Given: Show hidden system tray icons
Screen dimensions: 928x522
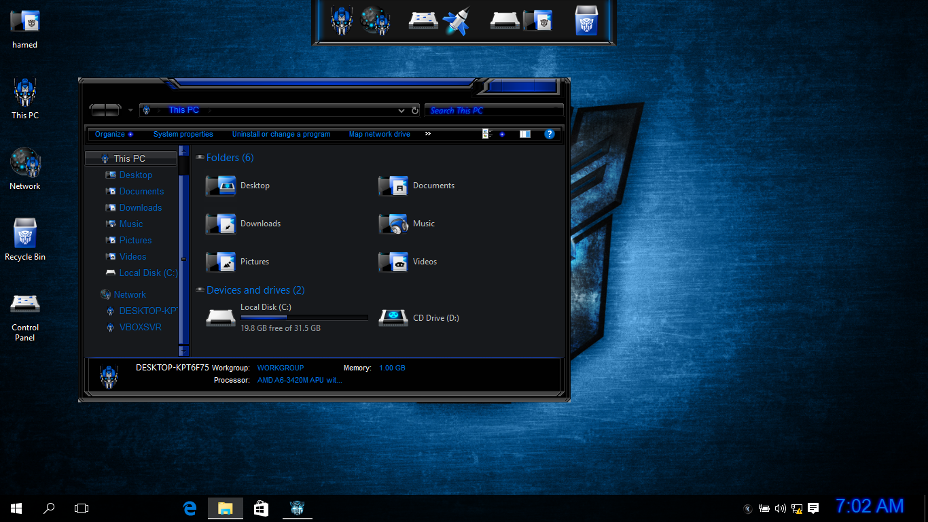Looking at the screenshot, I should point(748,508).
